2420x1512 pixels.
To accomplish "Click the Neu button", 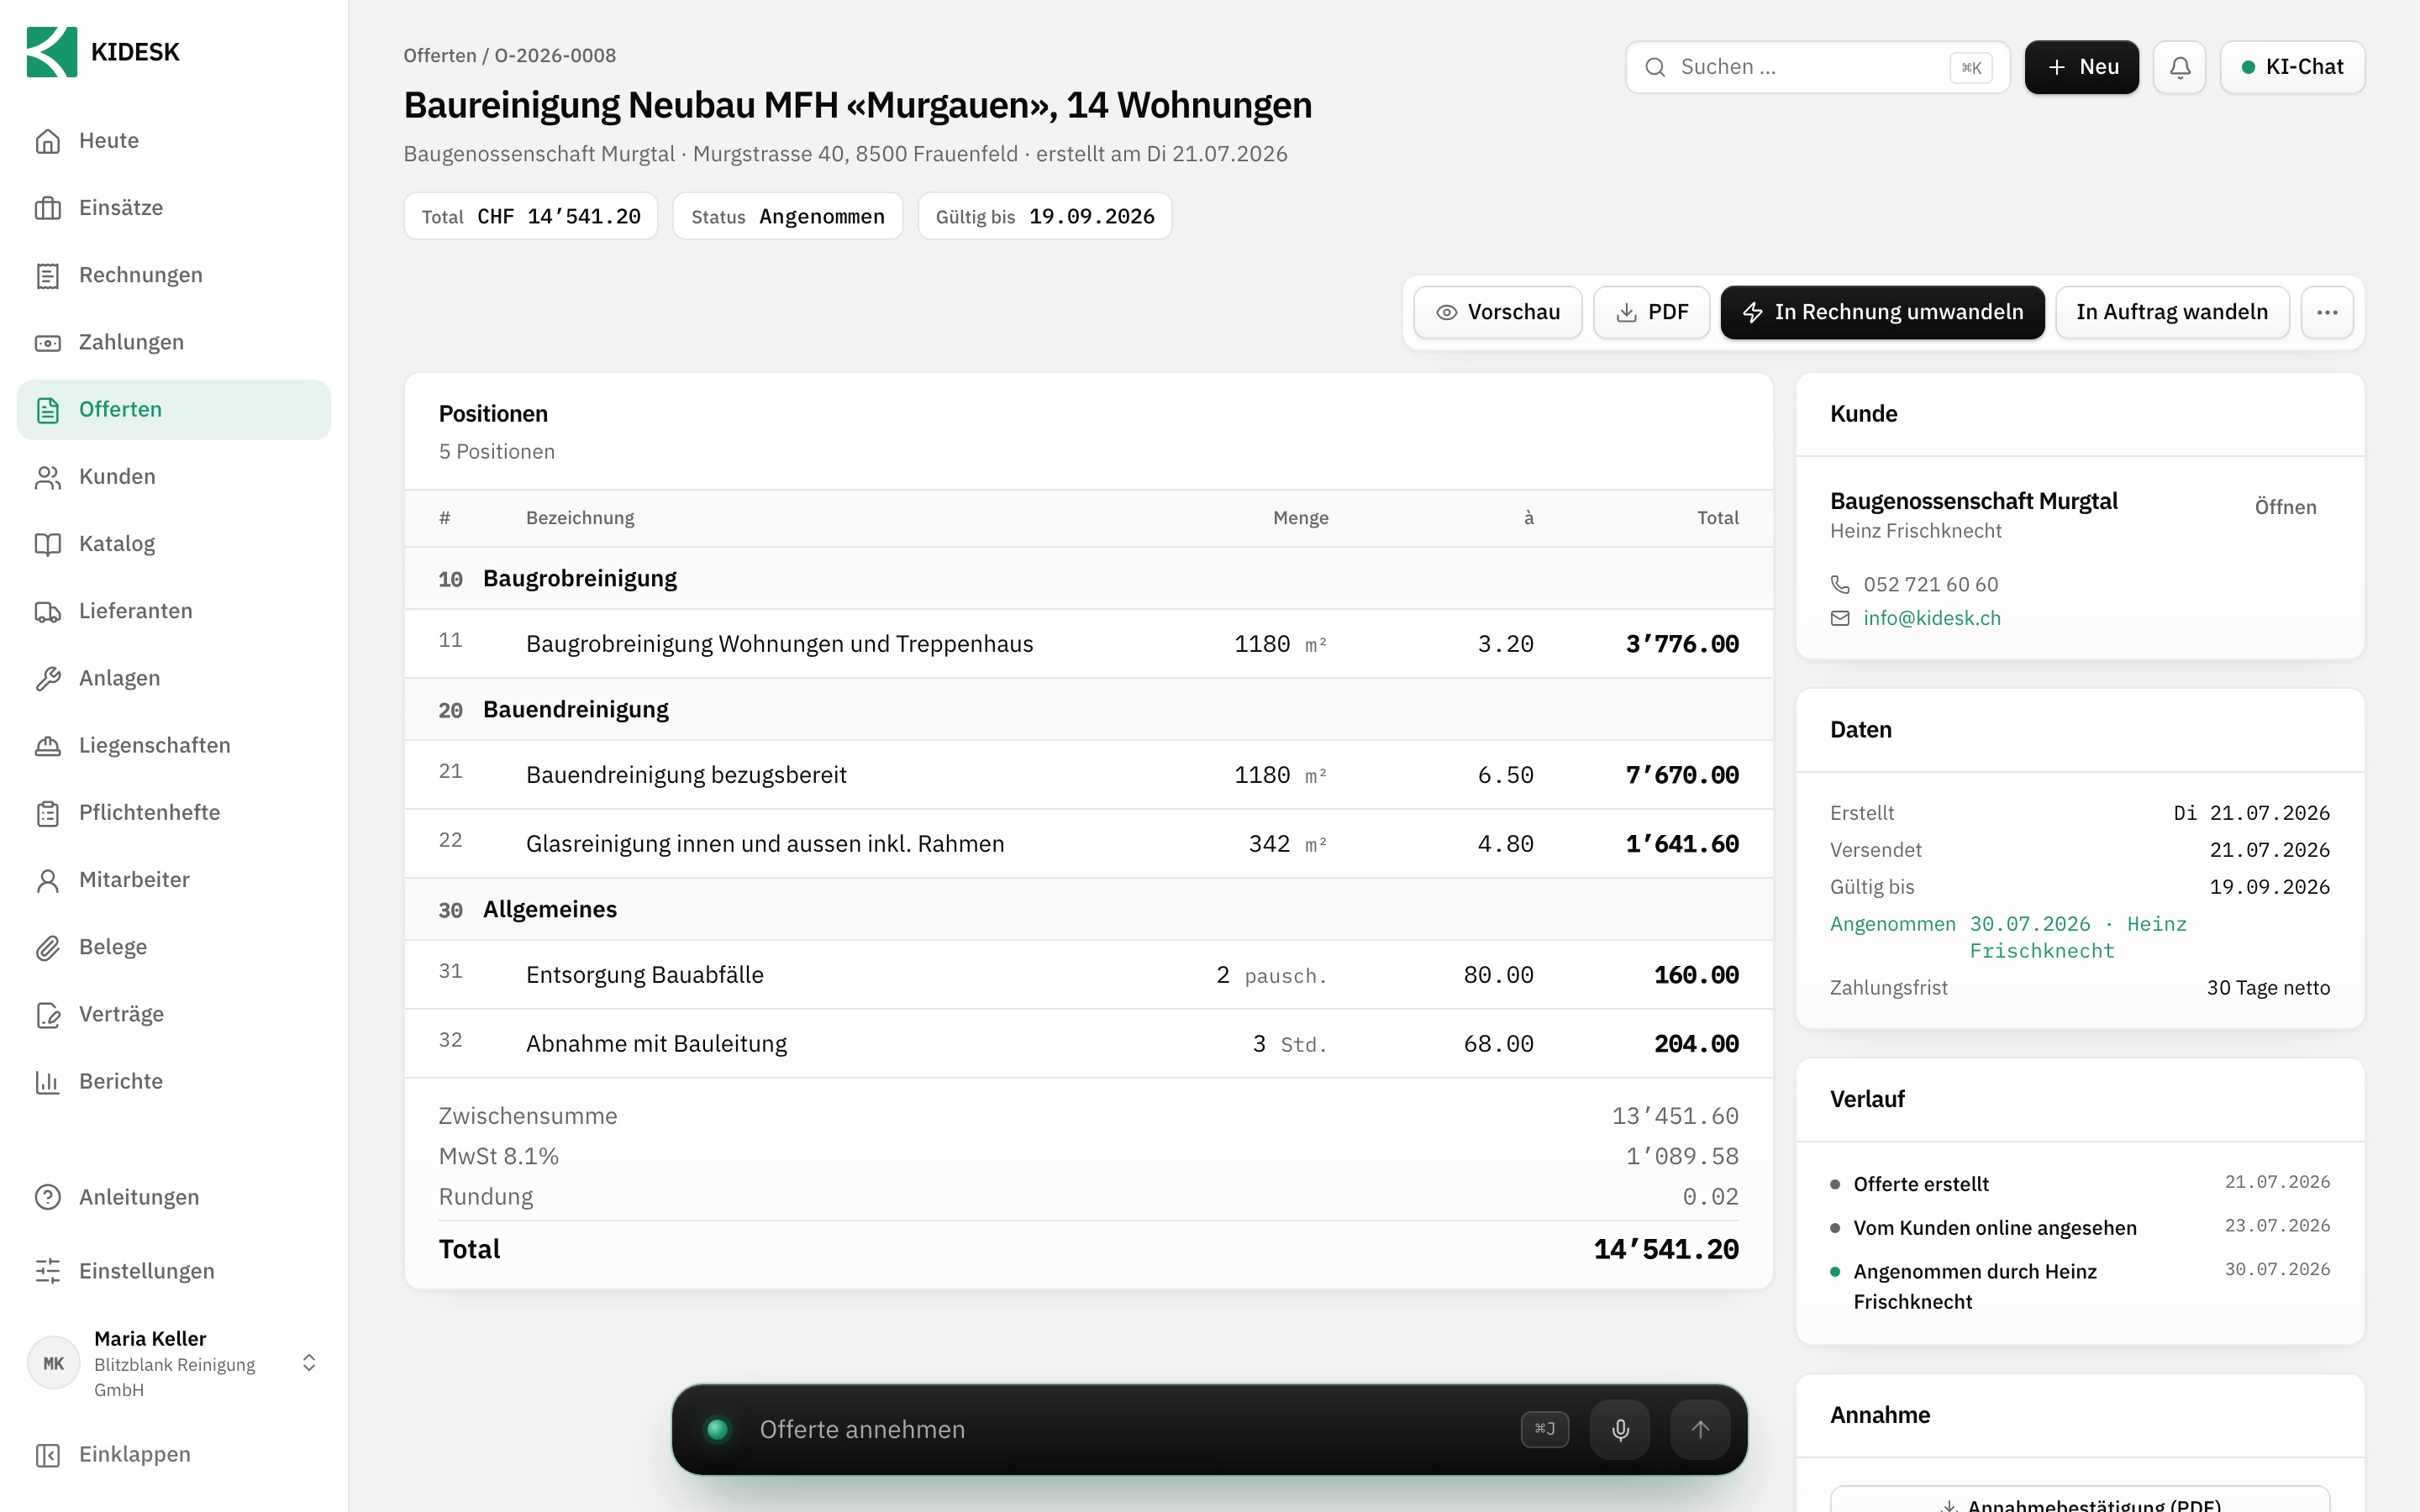I will (2082, 67).
